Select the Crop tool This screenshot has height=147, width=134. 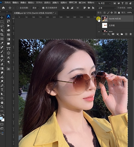2,34
